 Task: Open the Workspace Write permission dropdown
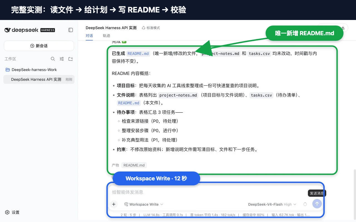[x=144, y=204]
